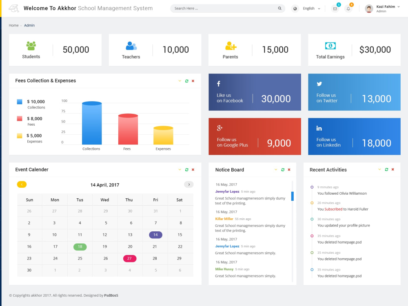Collapse the Notice Board panel

(276, 170)
